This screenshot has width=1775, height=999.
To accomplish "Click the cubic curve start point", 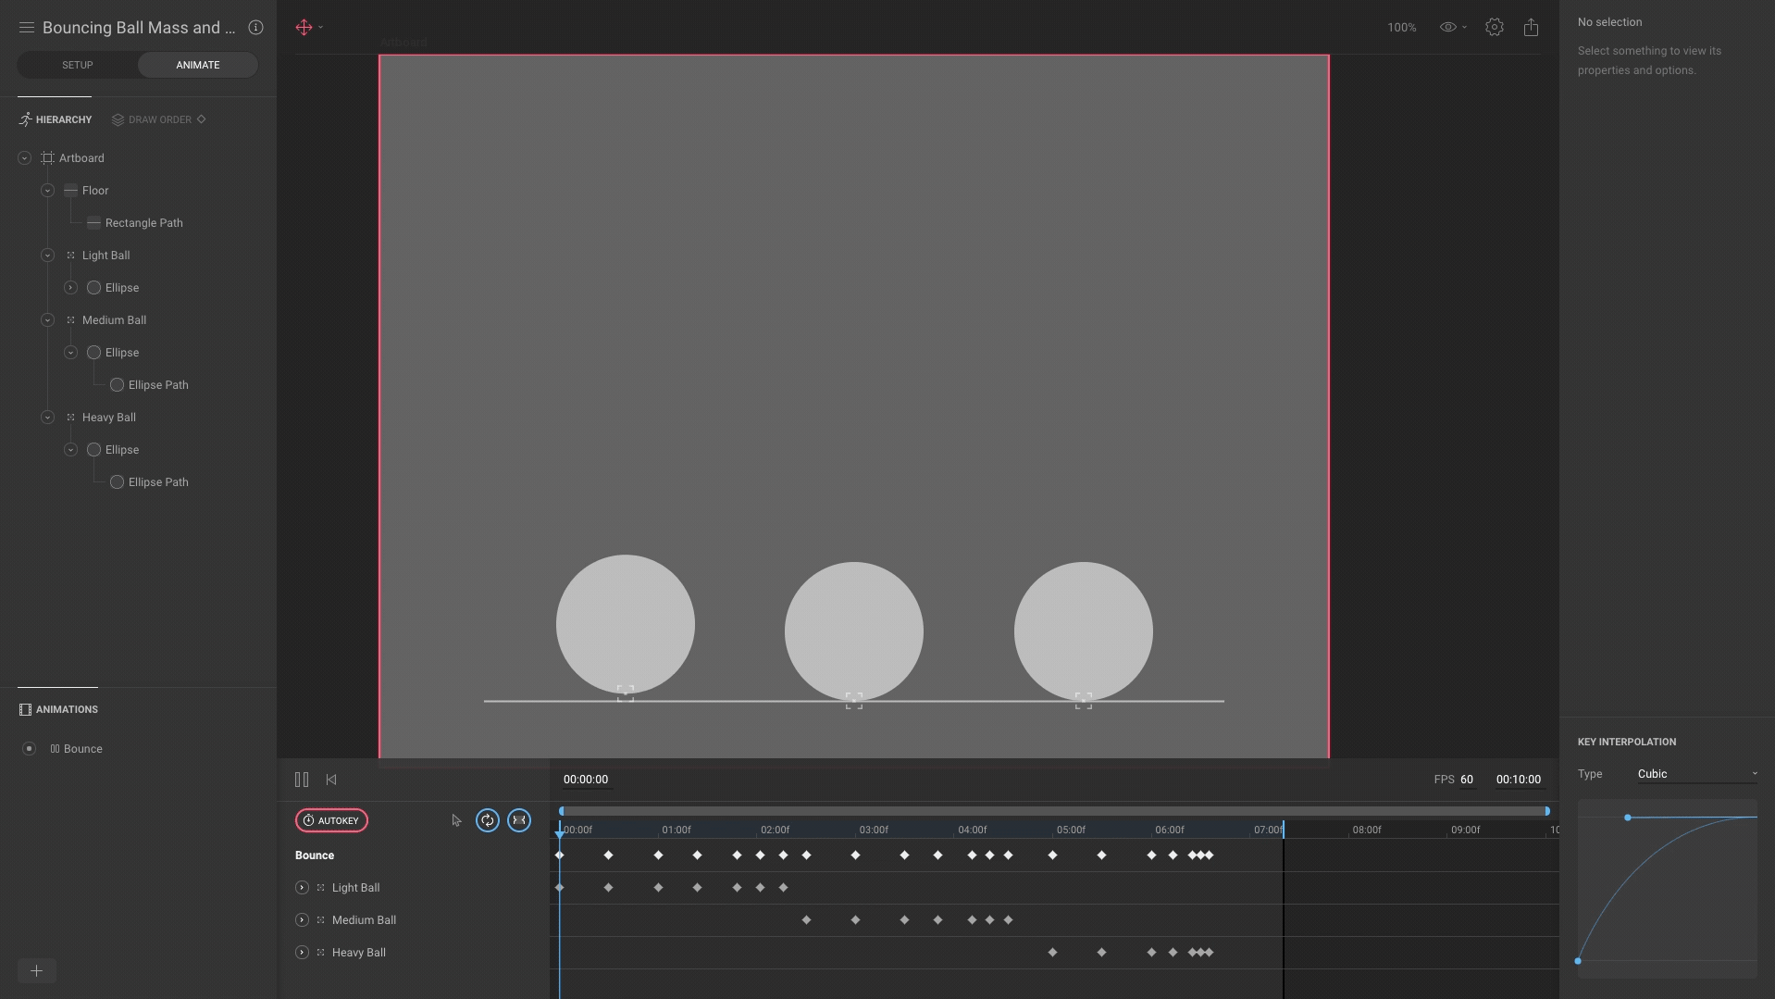I will 1578,961.
